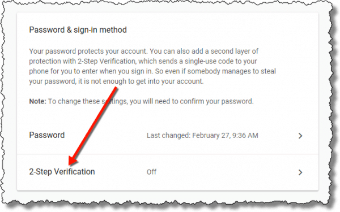Image resolution: width=340 pixels, height=212 pixels.
Task: Click the 'steal' word in description
Action: tap(268, 71)
